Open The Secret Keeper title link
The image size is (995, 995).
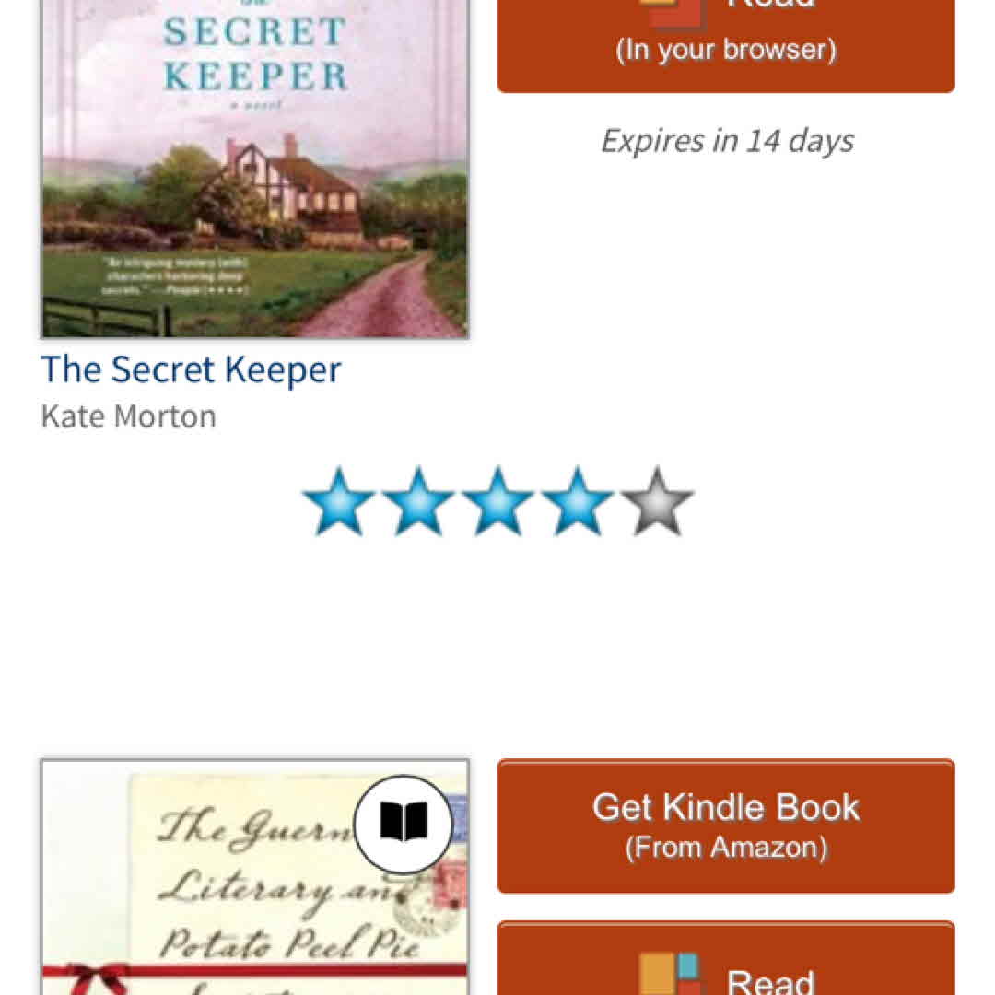[191, 369]
